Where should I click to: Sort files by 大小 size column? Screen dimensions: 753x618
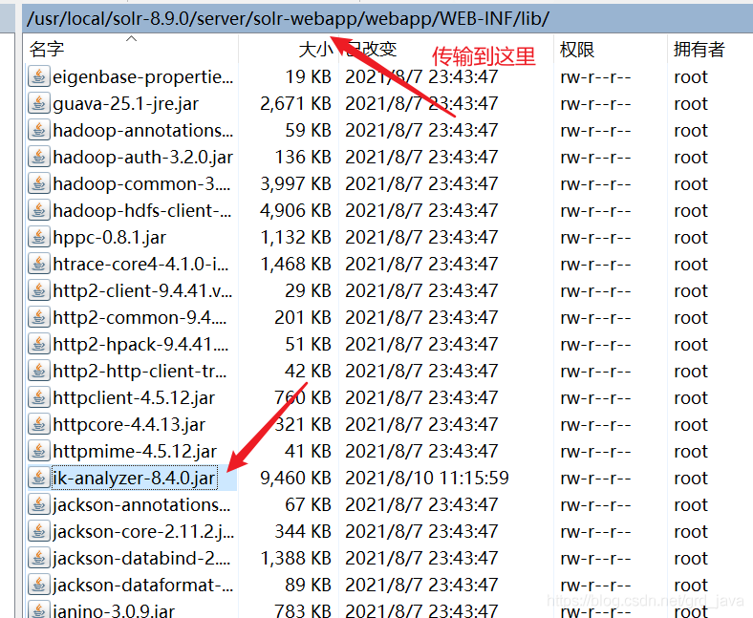coord(289,49)
